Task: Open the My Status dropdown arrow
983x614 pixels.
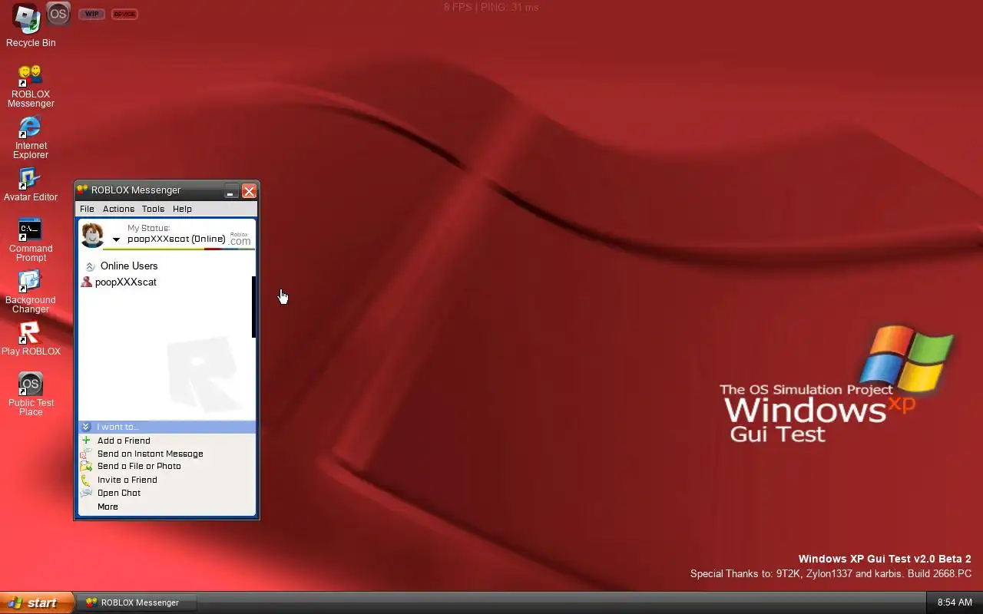Action: [116, 239]
